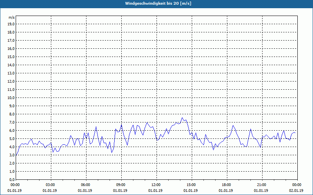This screenshot has height=195, width=313.
Task: Pick the 01.01.19 date under 15:00
Action: point(191,191)
